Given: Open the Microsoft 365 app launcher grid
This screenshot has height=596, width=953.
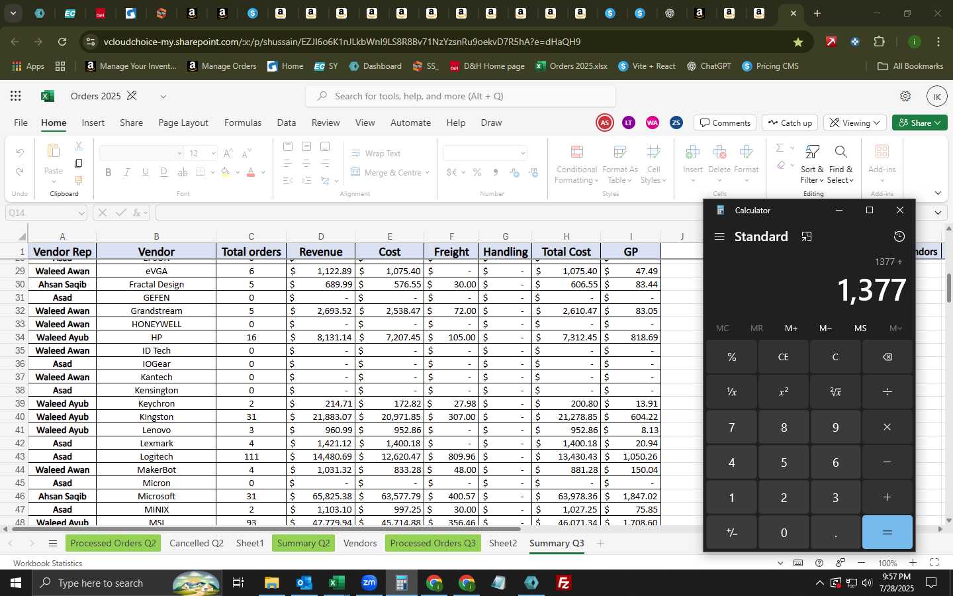Looking at the screenshot, I should pyautogui.click(x=15, y=96).
